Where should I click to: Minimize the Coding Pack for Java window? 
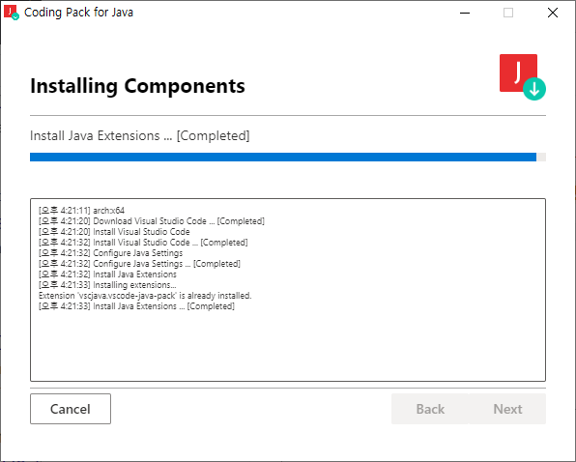point(465,13)
